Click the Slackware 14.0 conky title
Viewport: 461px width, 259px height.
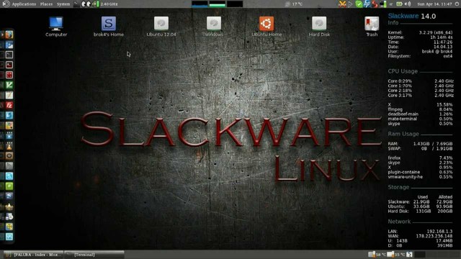[411, 16]
